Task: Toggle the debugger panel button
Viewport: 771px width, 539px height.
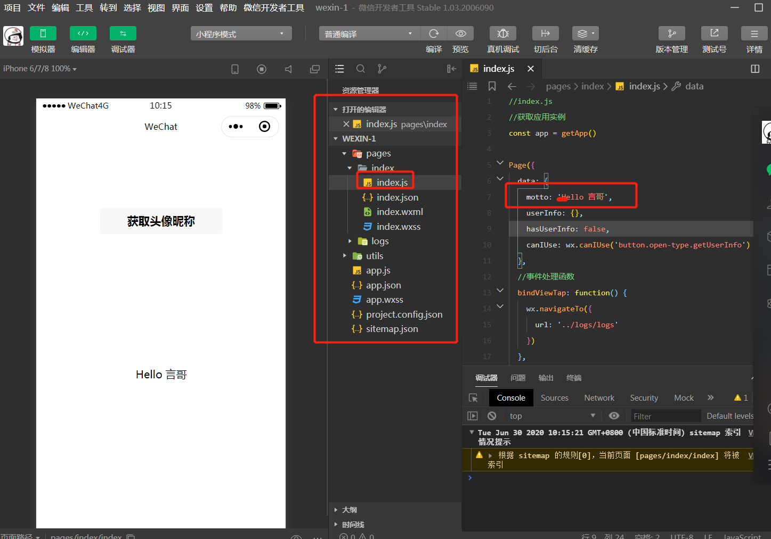Action: [x=123, y=34]
